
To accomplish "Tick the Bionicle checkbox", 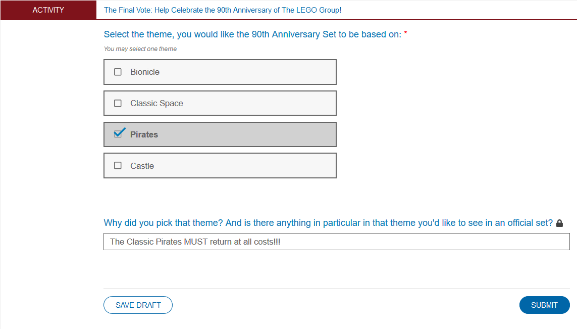I will [118, 72].
